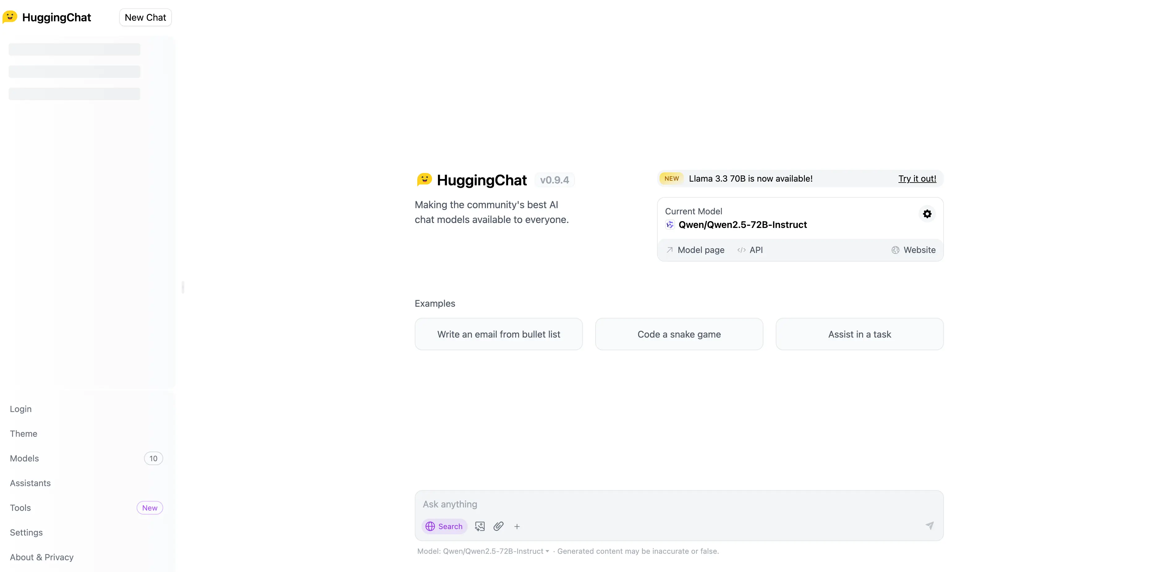
Task: Open the Settings menu item
Action: coord(26,532)
